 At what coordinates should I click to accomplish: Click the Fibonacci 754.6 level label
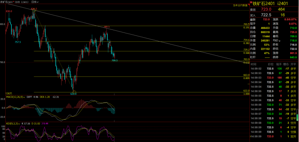246,40
